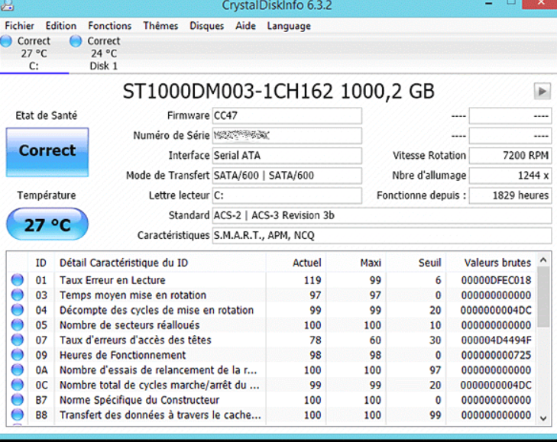Click status orb for ID B8 row
The height and width of the screenshot is (442, 557).
[x=17, y=415]
